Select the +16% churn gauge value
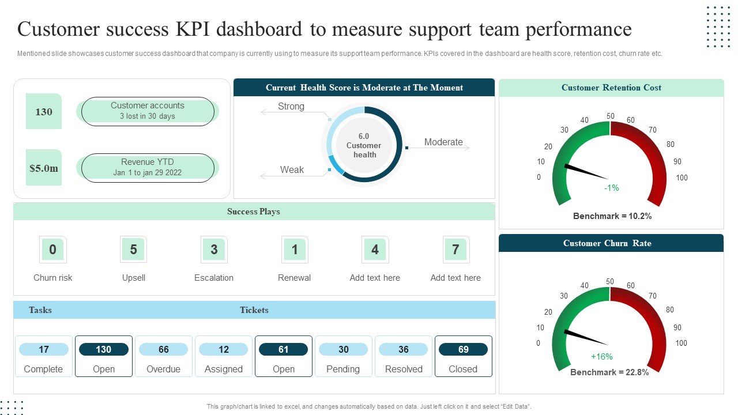738x415 pixels. 601,357
